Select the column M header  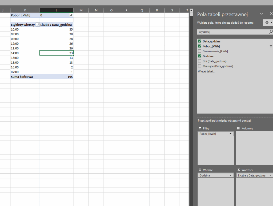coord(81,10)
